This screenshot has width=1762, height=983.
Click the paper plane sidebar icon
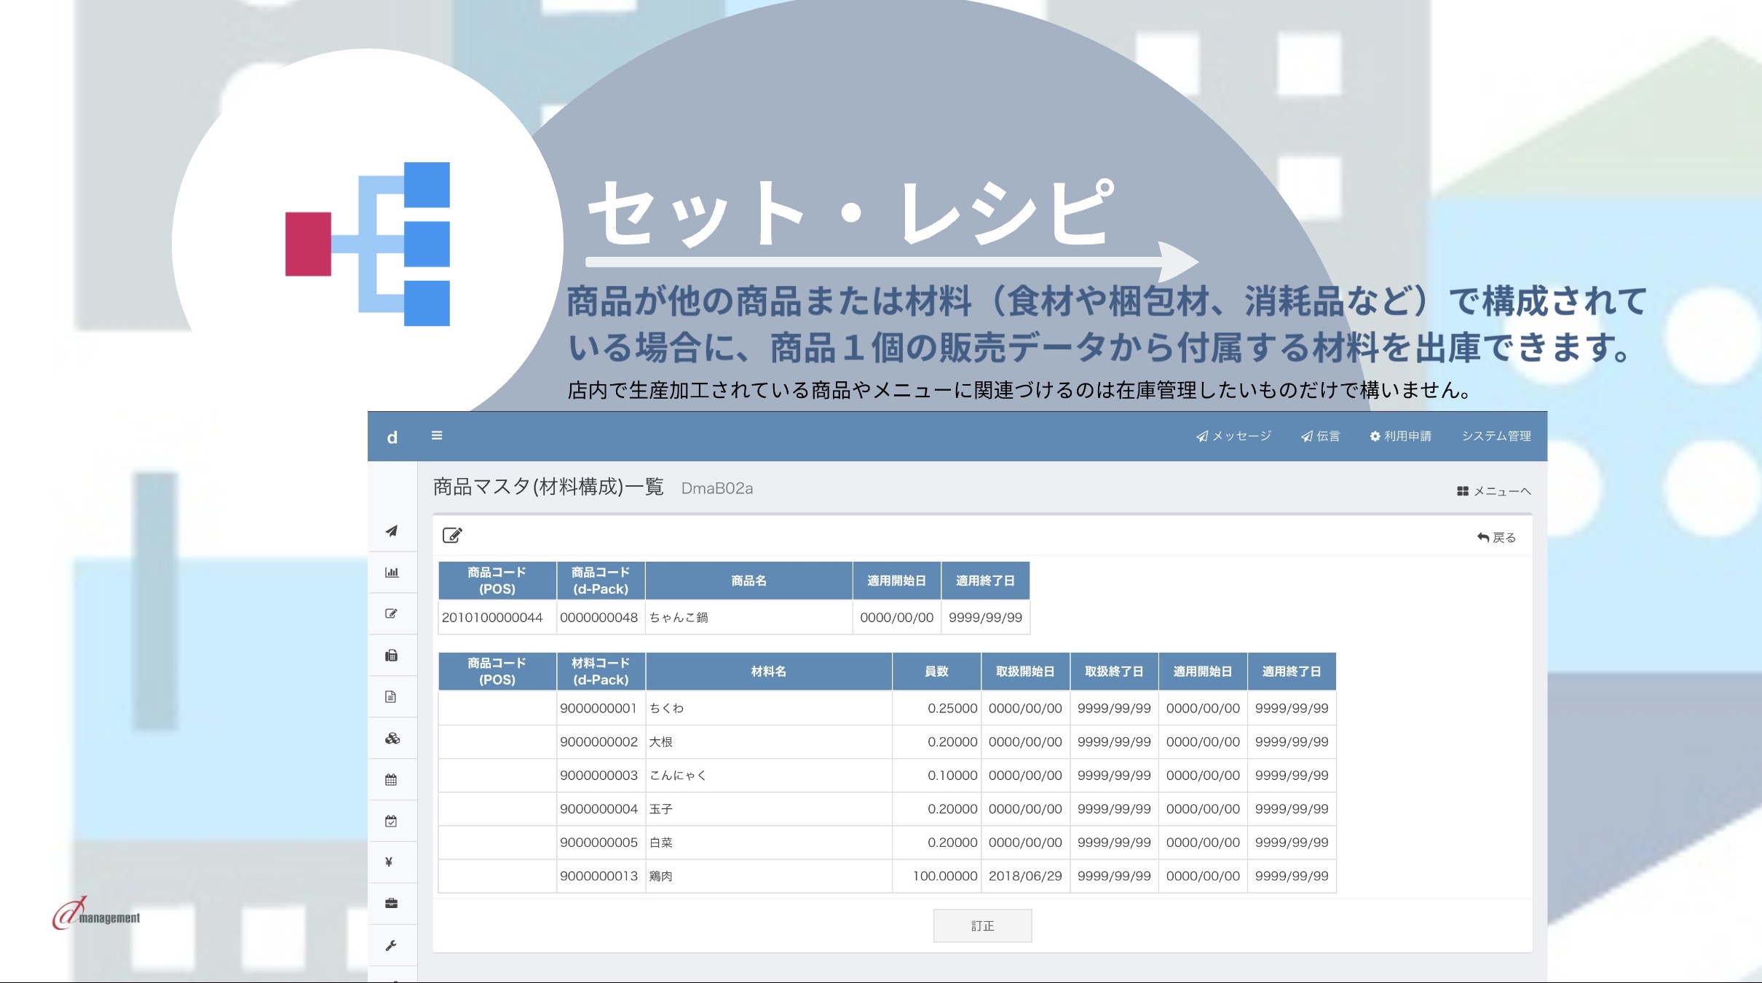coord(392,530)
